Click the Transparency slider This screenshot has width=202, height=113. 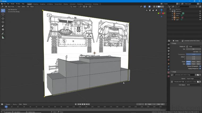tap(193, 54)
